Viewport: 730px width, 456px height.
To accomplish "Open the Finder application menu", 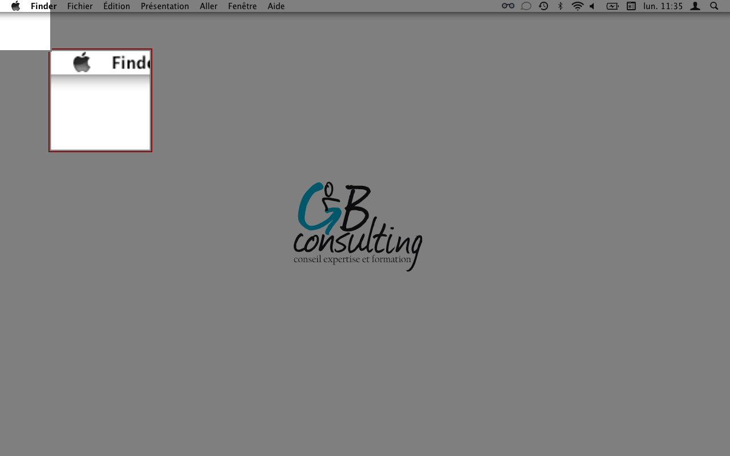I will pos(44,6).
